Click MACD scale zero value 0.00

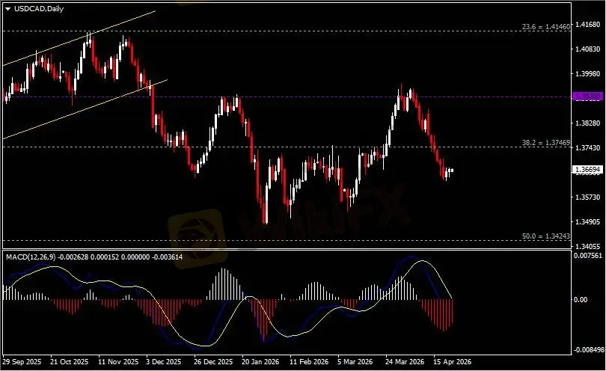pos(581,299)
